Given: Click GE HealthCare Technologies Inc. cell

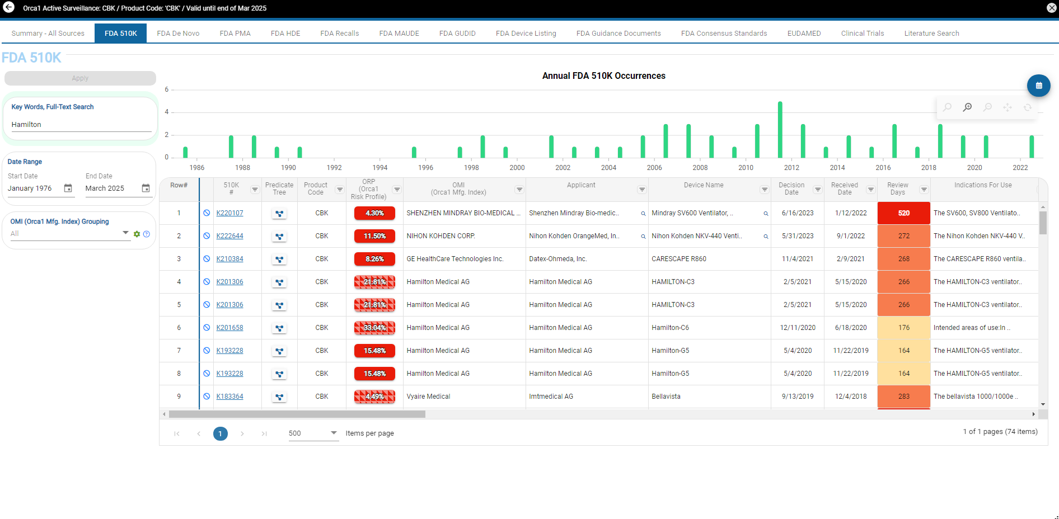Looking at the screenshot, I should pyautogui.click(x=465, y=259).
